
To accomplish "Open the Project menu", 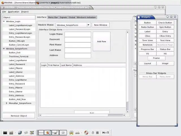I will 25,12.
